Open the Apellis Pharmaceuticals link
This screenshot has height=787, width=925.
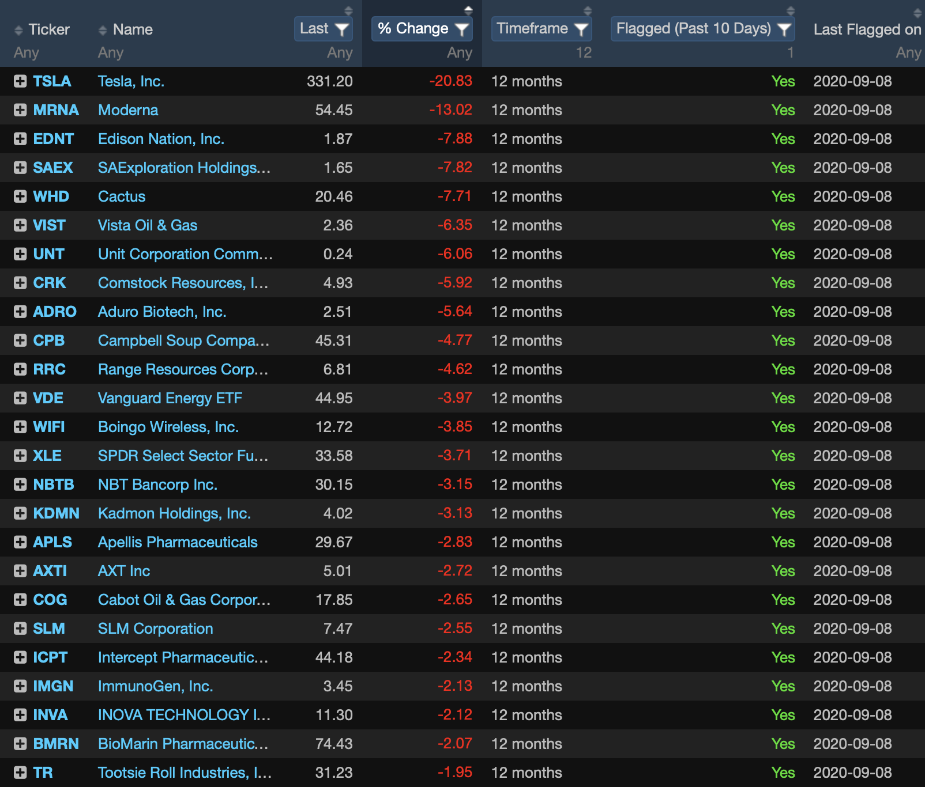point(178,542)
